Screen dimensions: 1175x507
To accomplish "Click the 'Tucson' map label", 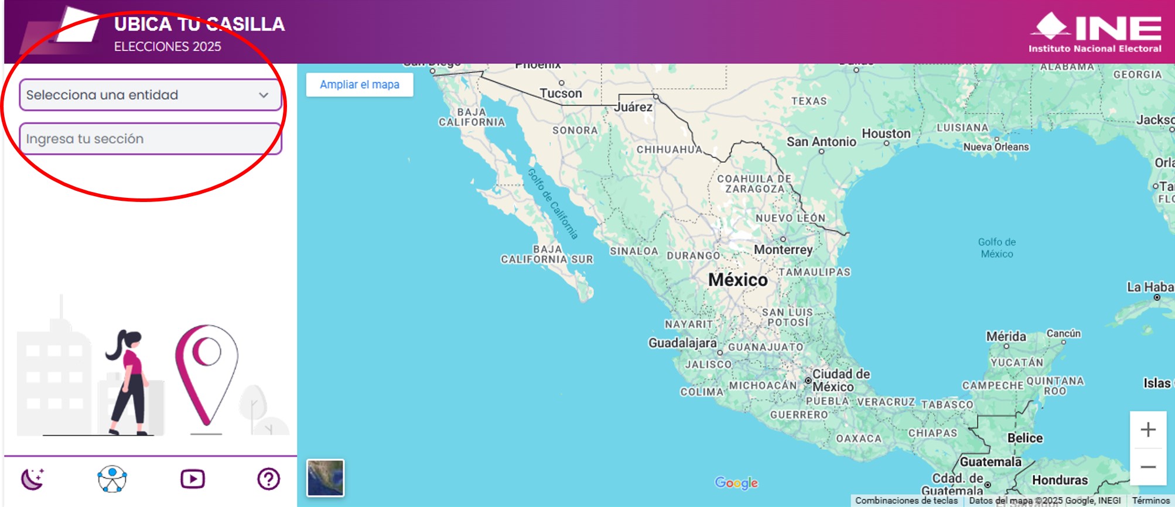I will coord(561,94).
